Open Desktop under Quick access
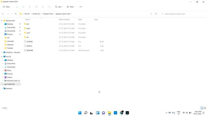Screen dimensions: 207x116 [x=10, y=24]
